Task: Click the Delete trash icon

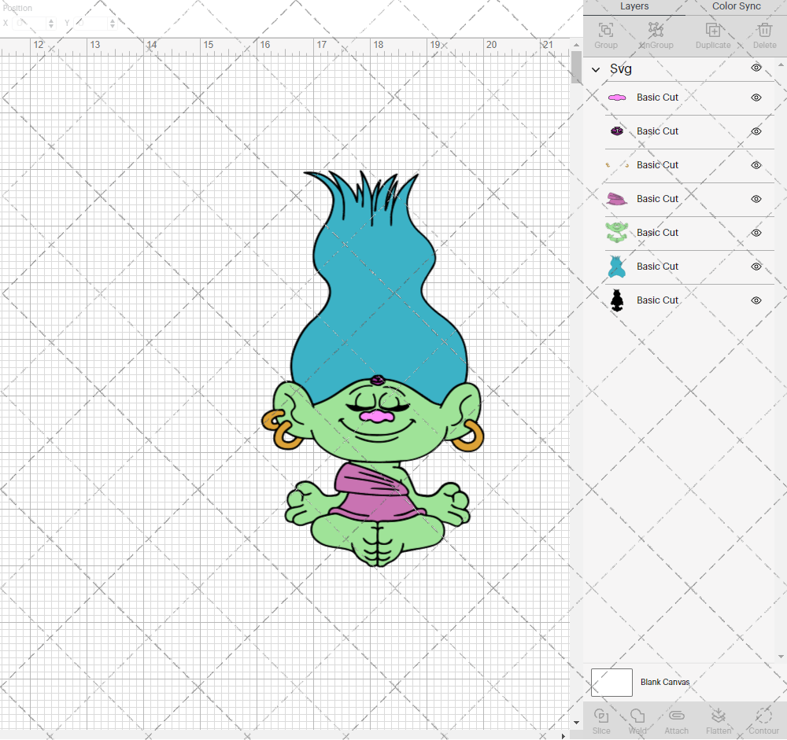Action: tap(764, 30)
